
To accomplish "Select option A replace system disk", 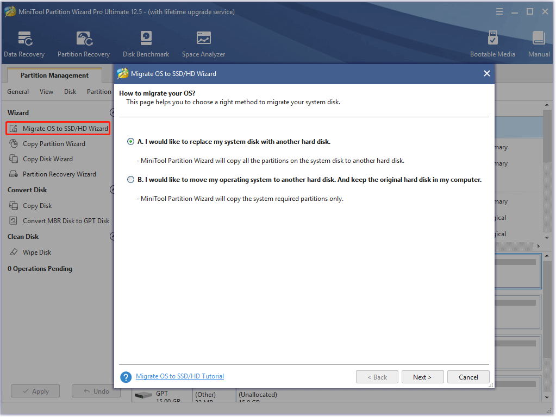I will [130, 142].
